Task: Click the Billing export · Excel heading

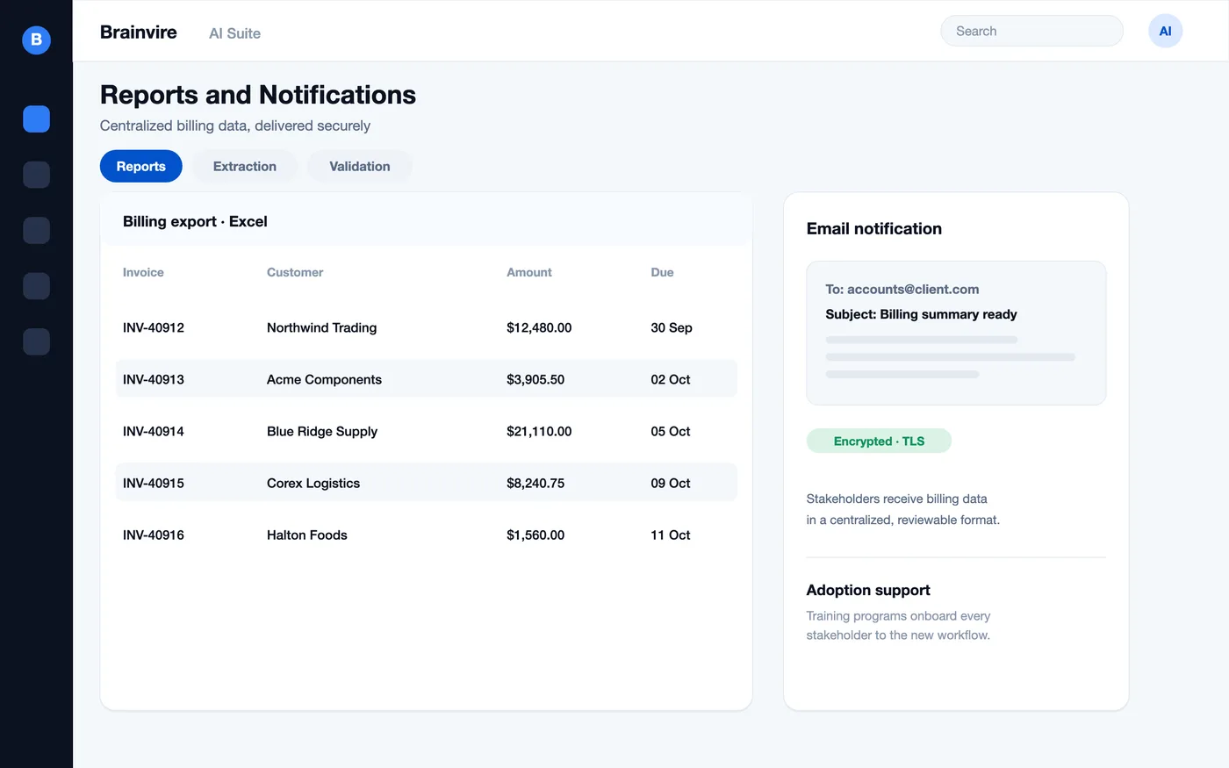Action: [x=195, y=221]
